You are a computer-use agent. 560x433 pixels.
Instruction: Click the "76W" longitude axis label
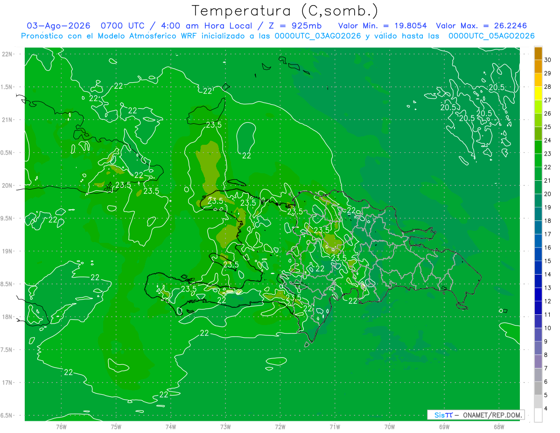click(x=61, y=426)
